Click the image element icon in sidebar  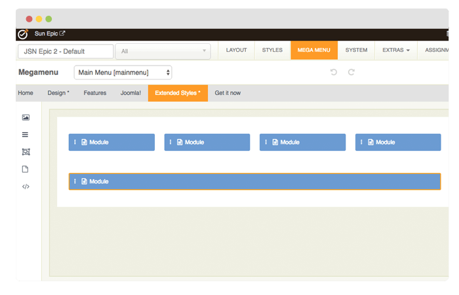click(26, 117)
